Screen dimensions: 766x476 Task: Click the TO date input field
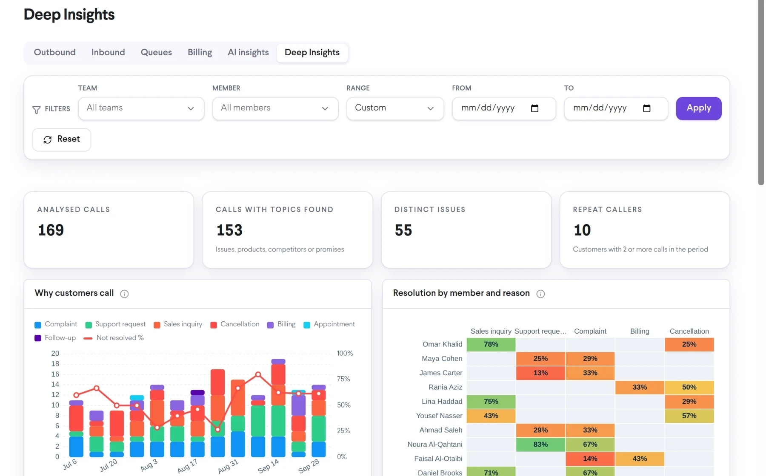click(616, 108)
